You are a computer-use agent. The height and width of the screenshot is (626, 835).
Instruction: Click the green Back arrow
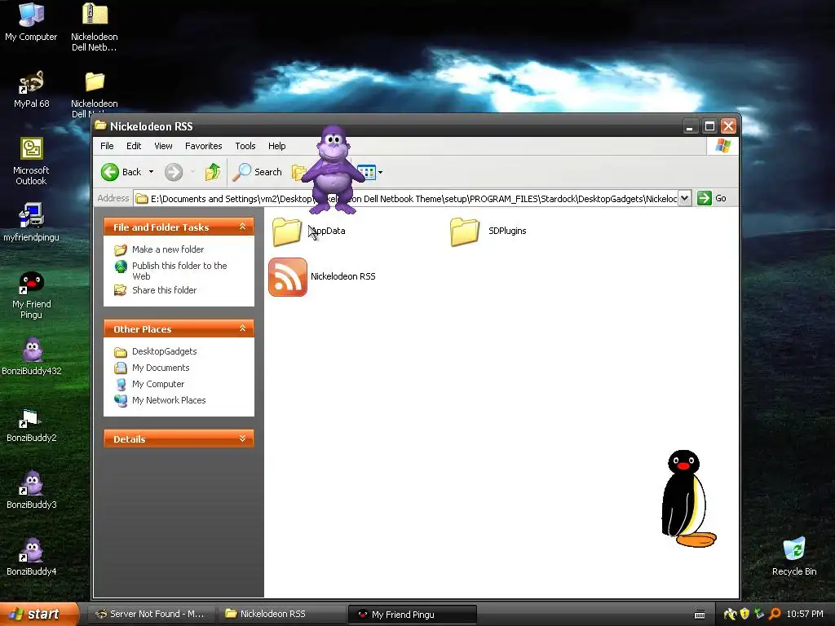tap(110, 172)
